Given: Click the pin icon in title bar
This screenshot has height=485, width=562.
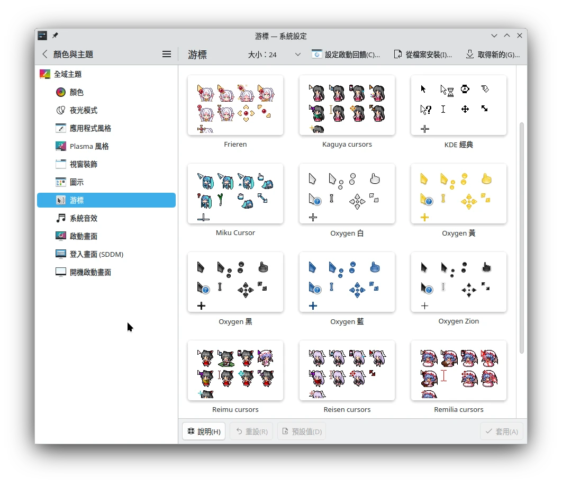Looking at the screenshot, I should 55,35.
